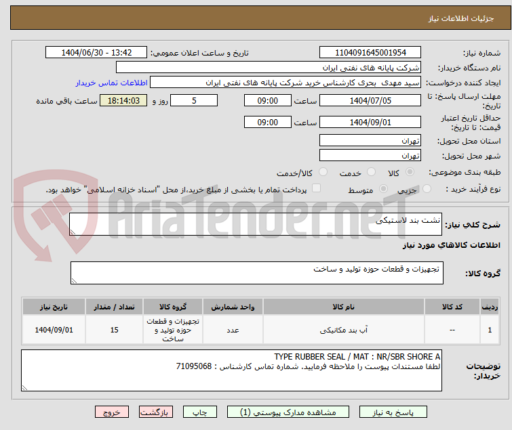Click the چاپ print button

coord(199,412)
